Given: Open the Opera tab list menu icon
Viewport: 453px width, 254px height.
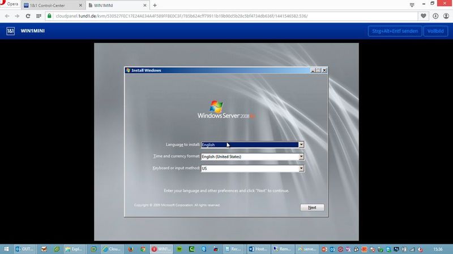Looking at the screenshot, I should click(412, 5).
